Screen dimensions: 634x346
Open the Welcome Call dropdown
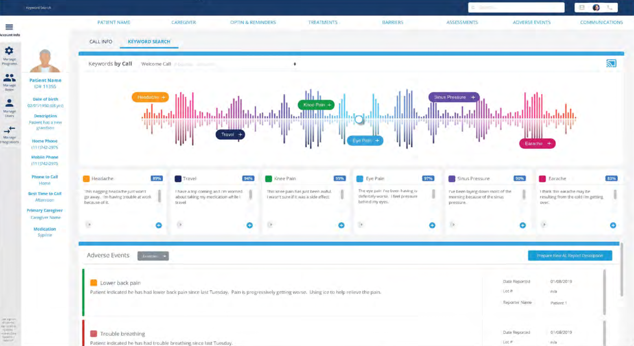(218, 64)
